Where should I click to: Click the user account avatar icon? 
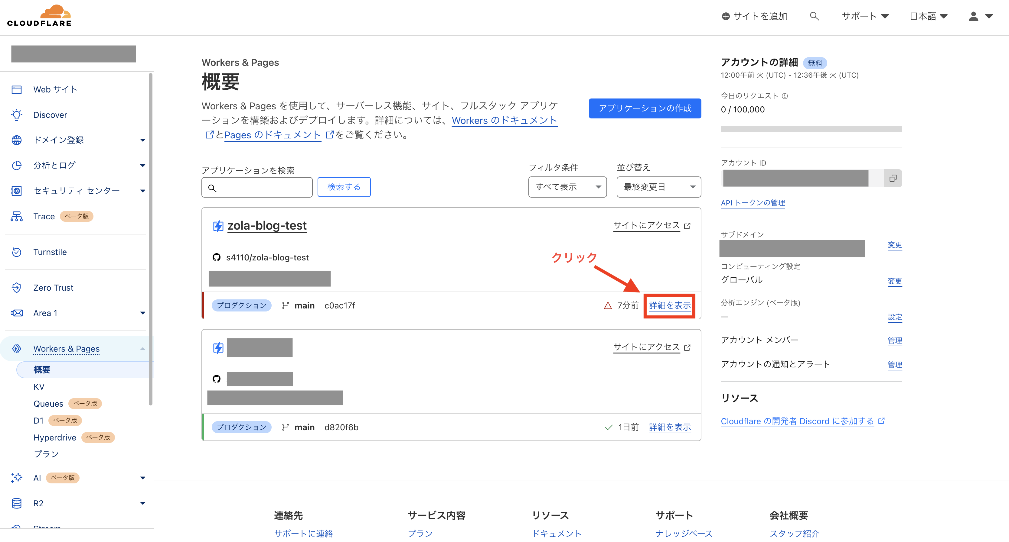click(x=973, y=16)
